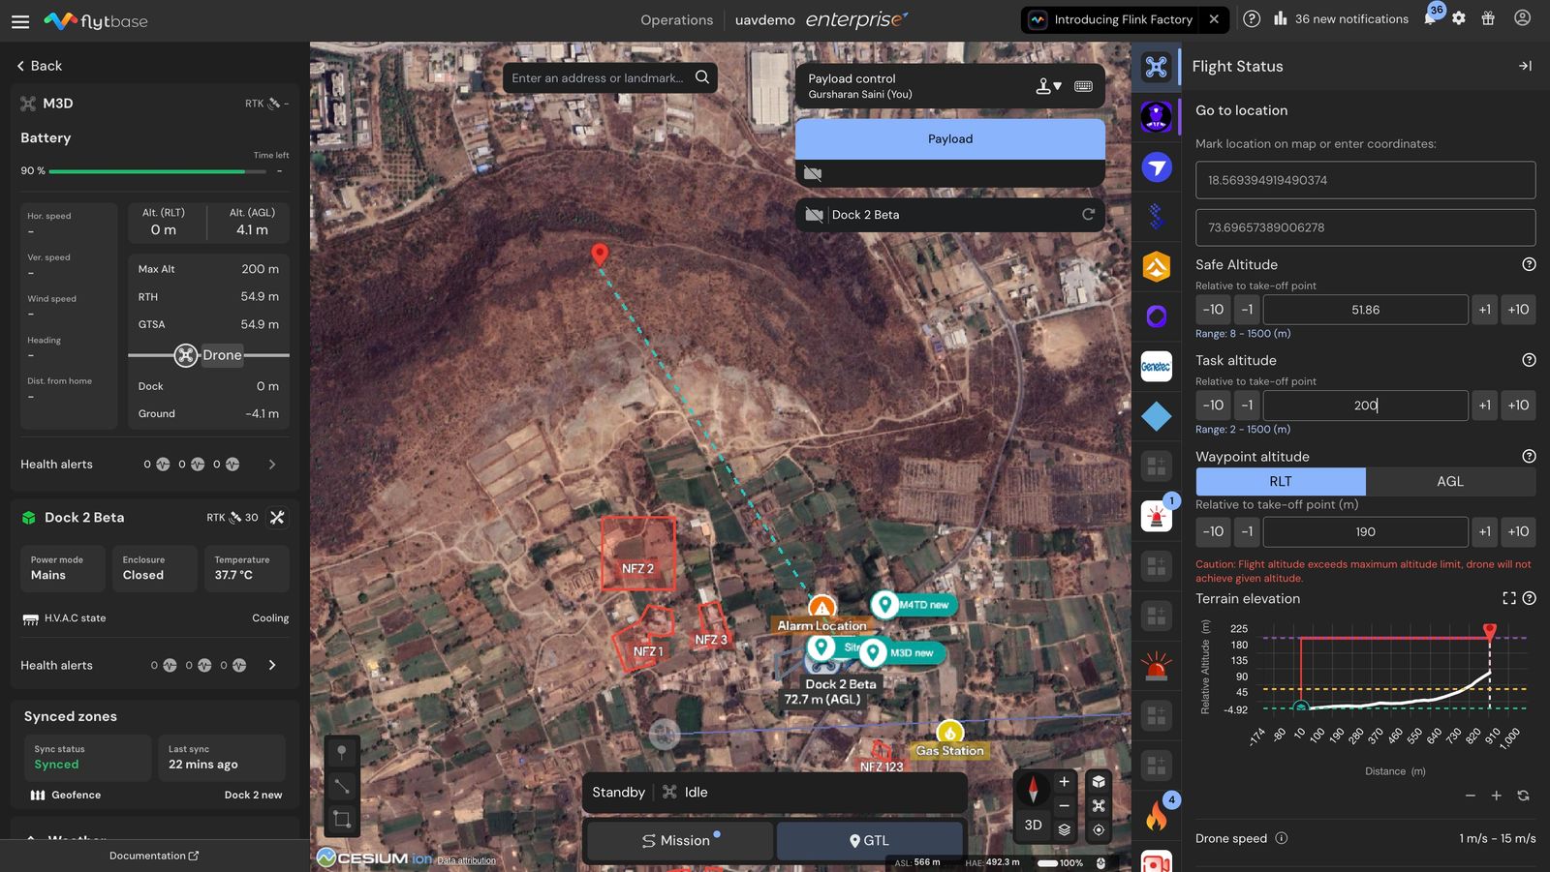Show Drone speed info tooltip
1550x872 pixels.
tap(1281, 838)
